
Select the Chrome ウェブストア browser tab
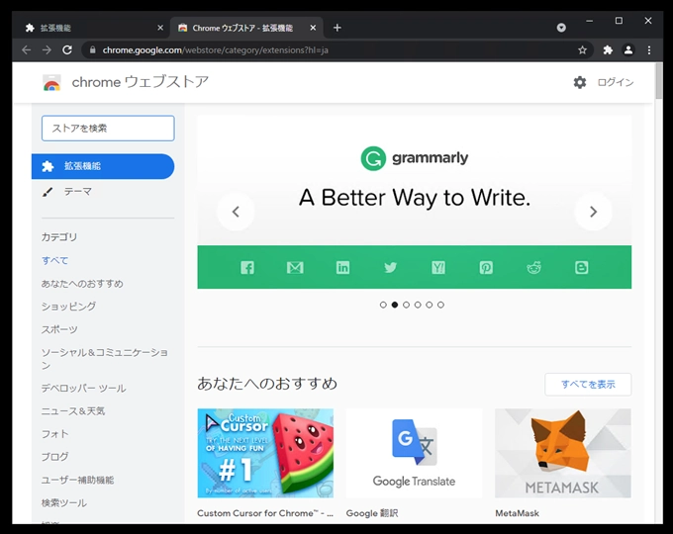click(x=245, y=28)
